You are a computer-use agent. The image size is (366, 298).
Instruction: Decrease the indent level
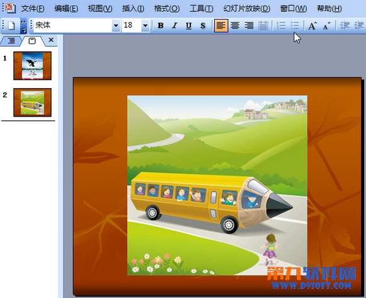pyautogui.click(x=345, y=25)
